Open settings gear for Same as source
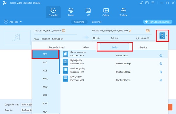 161,55
